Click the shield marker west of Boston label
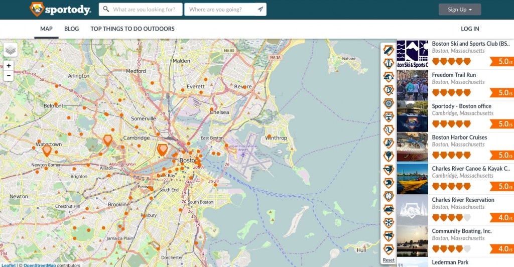Screen dimensions: 514x267 (x=162, y=150)
